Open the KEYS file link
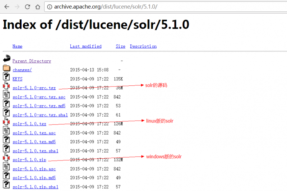This screenshot has width=287, height=191. click(x=17, y=79)
